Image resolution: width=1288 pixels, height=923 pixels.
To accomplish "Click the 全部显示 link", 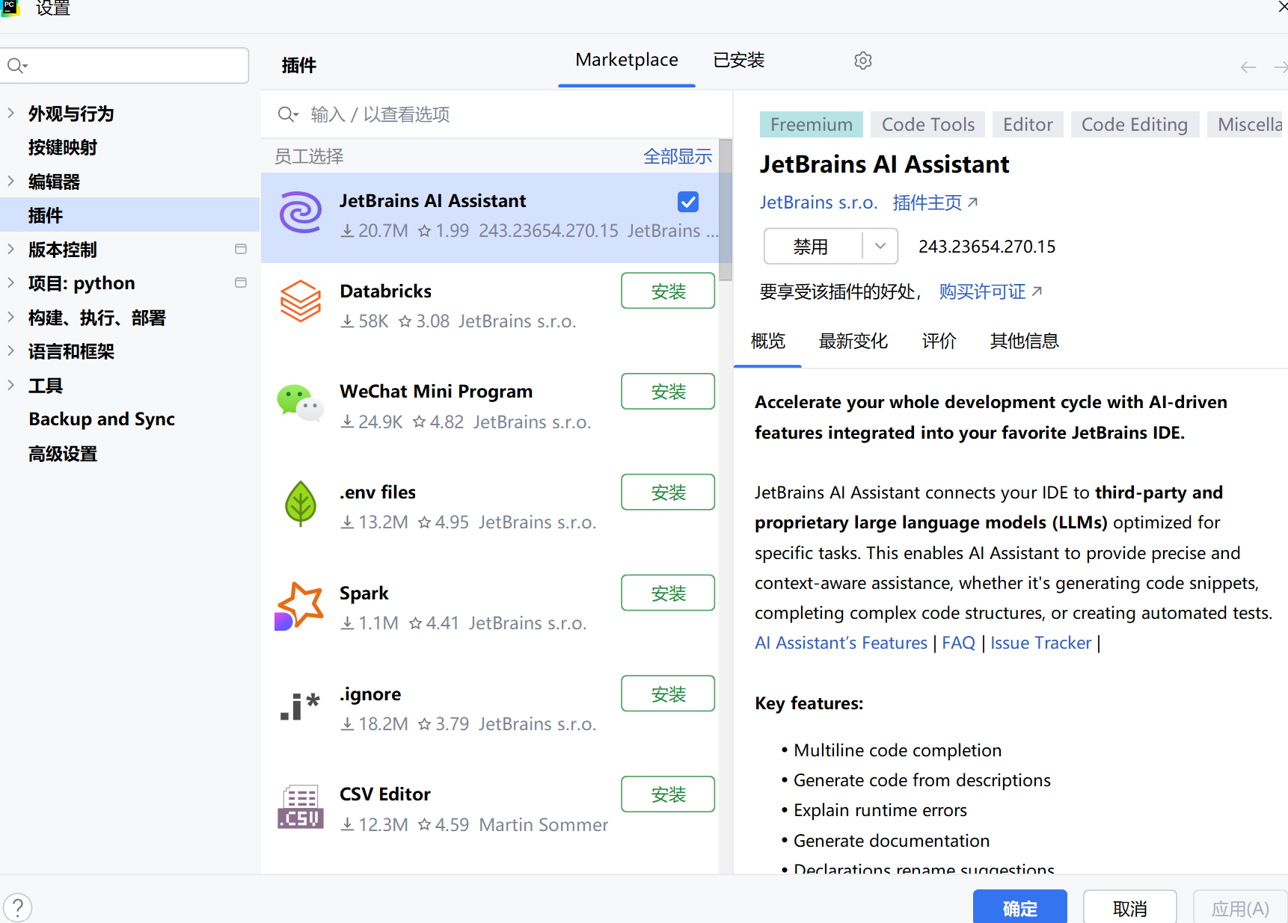I will pyautogui.click(x=678, y=156).
